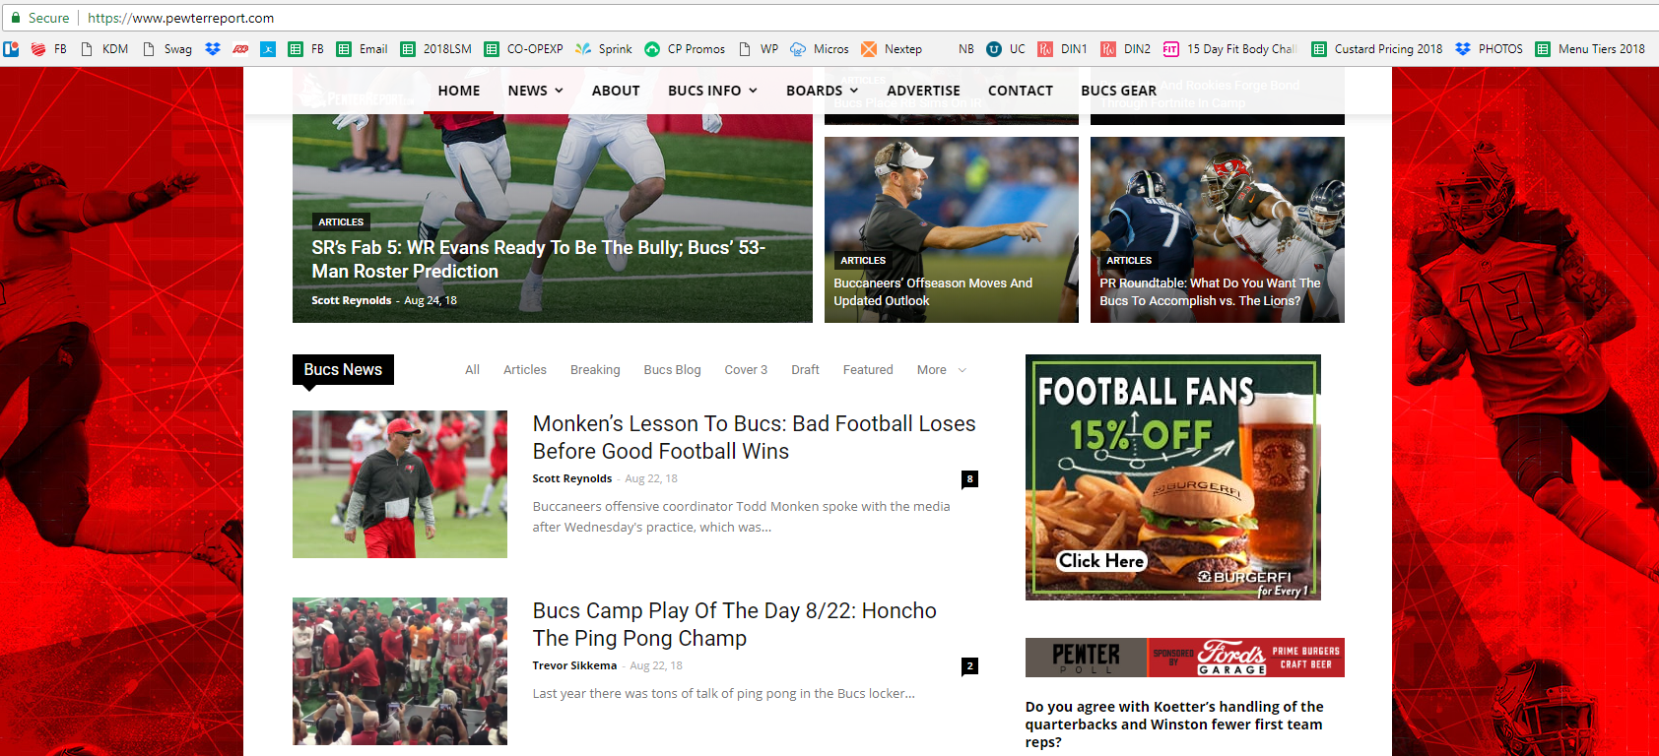Viewport: 1659px width, 756px height.
Task: Open the UC bookmark
Action: (1006, 48)
